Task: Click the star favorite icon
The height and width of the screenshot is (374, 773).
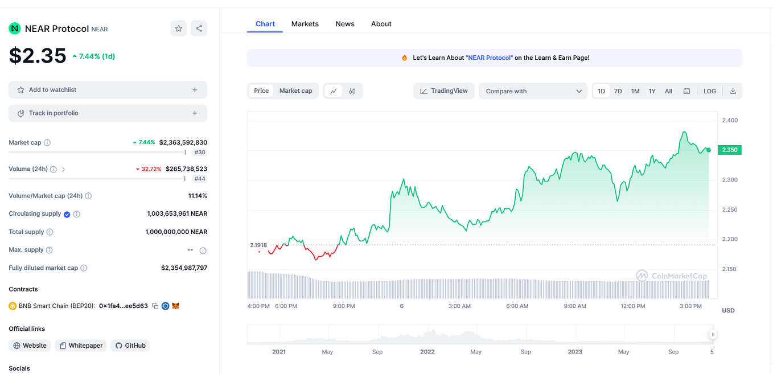Action: 178,28
